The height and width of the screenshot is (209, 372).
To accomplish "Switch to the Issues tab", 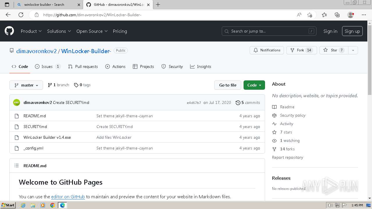I will click(48, 66).
